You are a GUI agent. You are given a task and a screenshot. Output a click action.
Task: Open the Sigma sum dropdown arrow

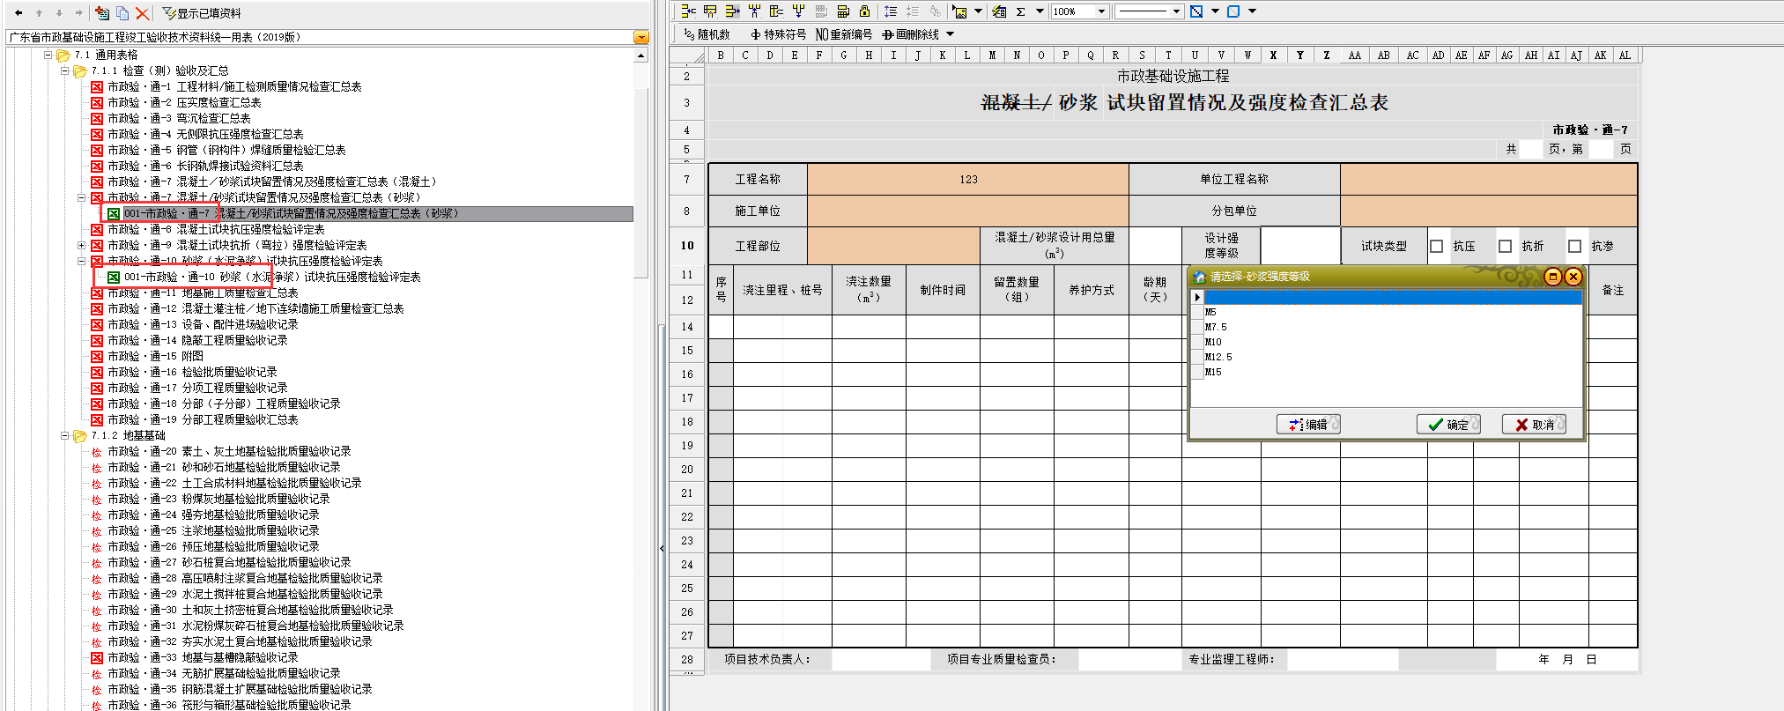tap(1040, 11)
